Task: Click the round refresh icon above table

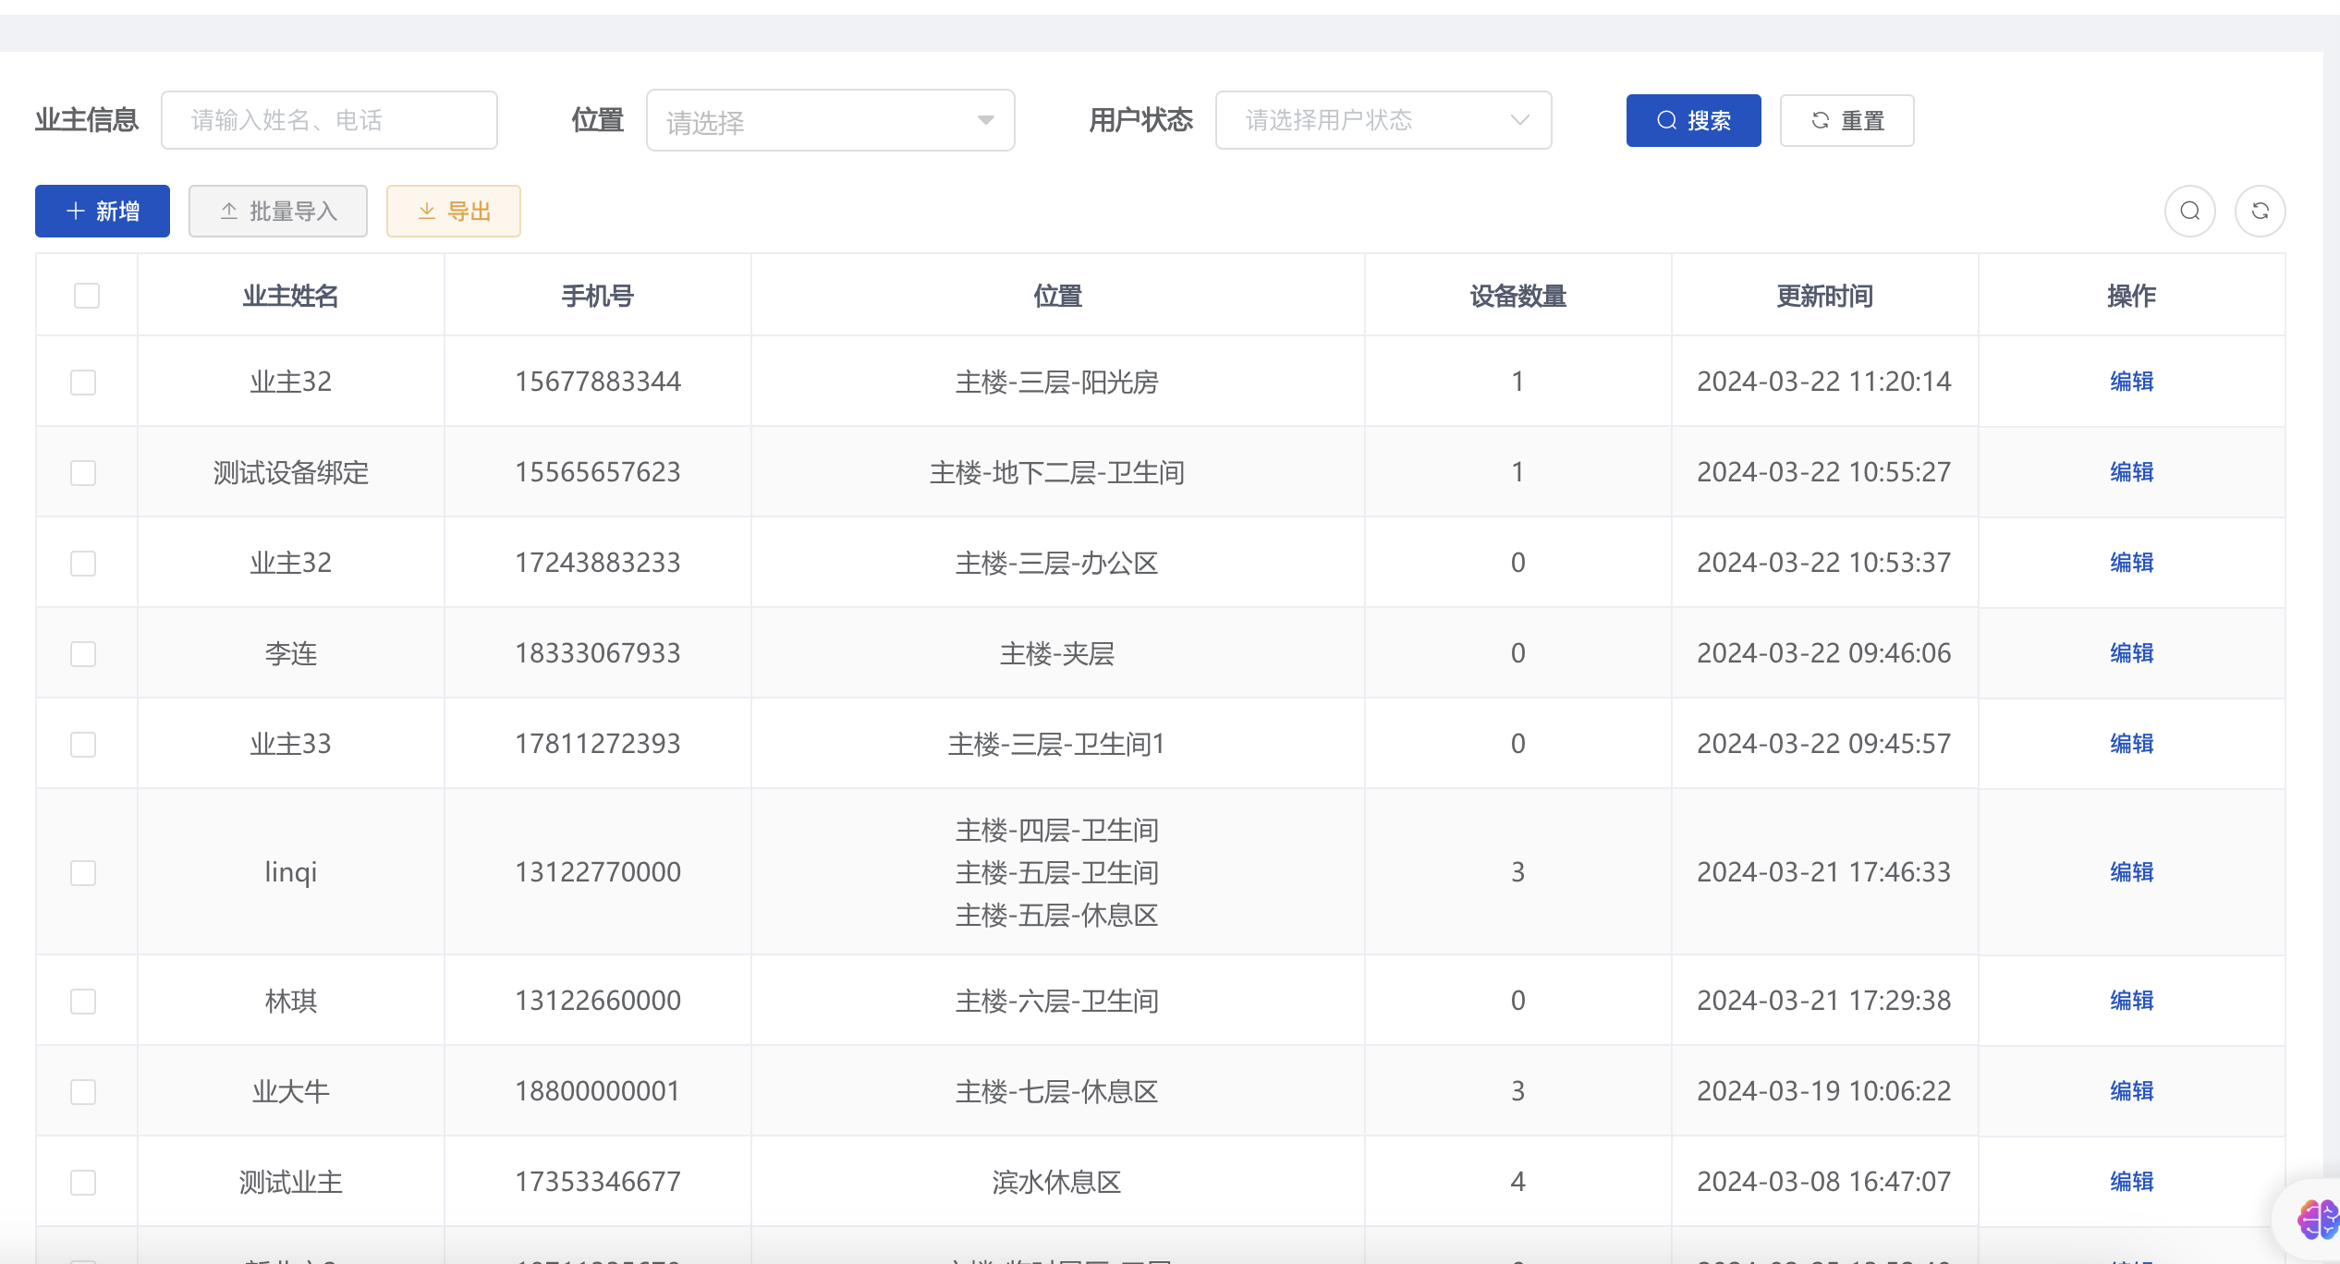Action: (x=2260, y=212)
